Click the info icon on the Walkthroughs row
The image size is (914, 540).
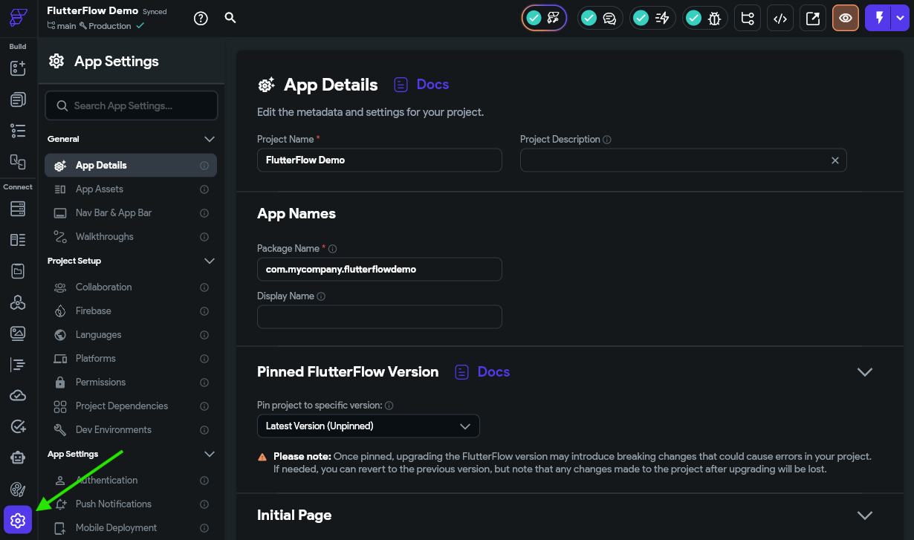point(204,237)
